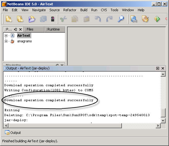
Task: Click the Undo arrow icon
Action: click(98, 19)
